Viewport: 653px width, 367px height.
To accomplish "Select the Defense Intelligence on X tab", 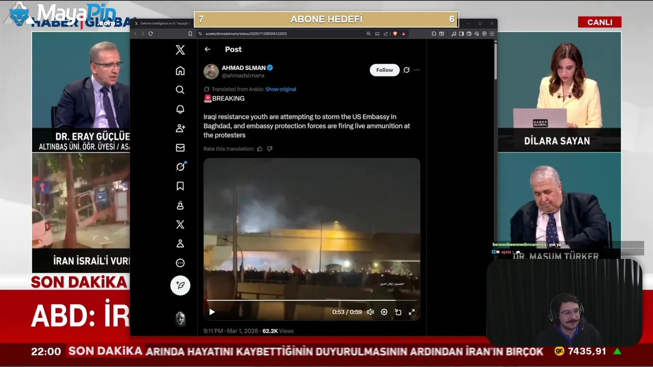I will (162, 23).
